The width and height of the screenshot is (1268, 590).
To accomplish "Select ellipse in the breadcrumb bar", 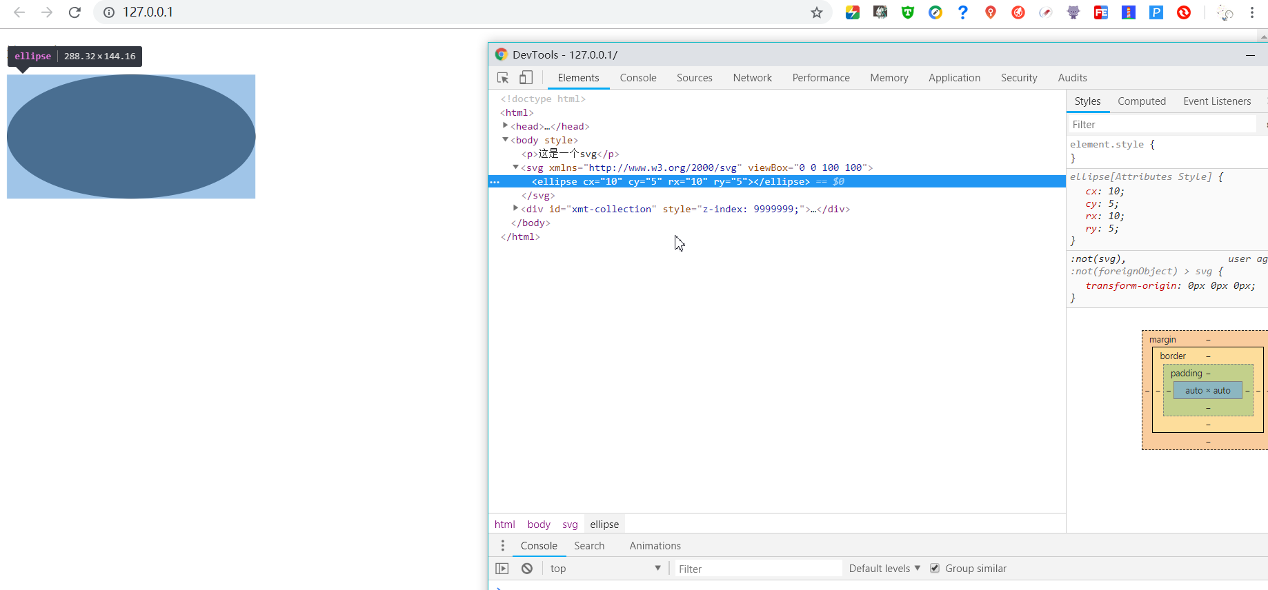I will coord(604,525).
